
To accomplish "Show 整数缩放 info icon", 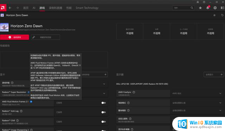I will (x=128, y=110).
